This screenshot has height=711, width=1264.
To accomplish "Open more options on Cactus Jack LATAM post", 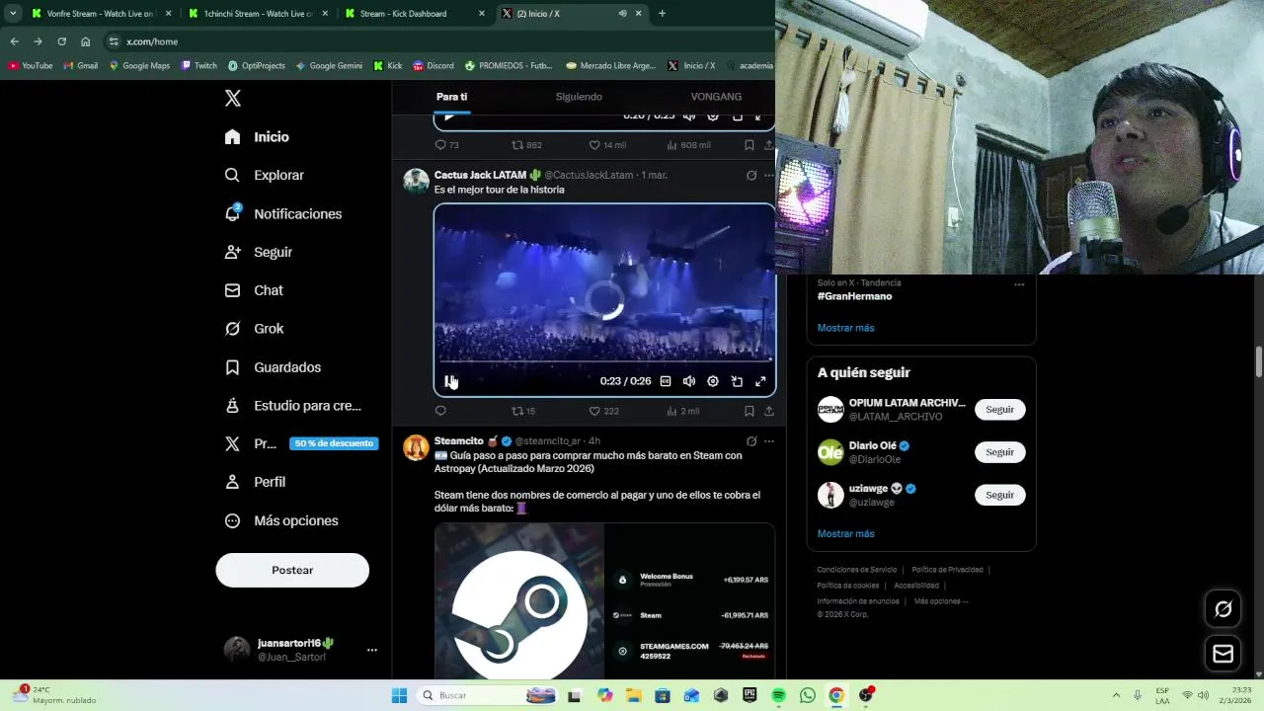I will pyautogui.click(x=768, y=175).
